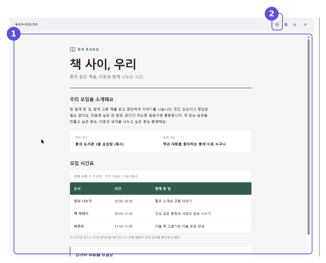This screenshot has height=263, width=326.
Task: Click the 짧은 소개와 근황 이야기 cell
Action: pos(173,201)
